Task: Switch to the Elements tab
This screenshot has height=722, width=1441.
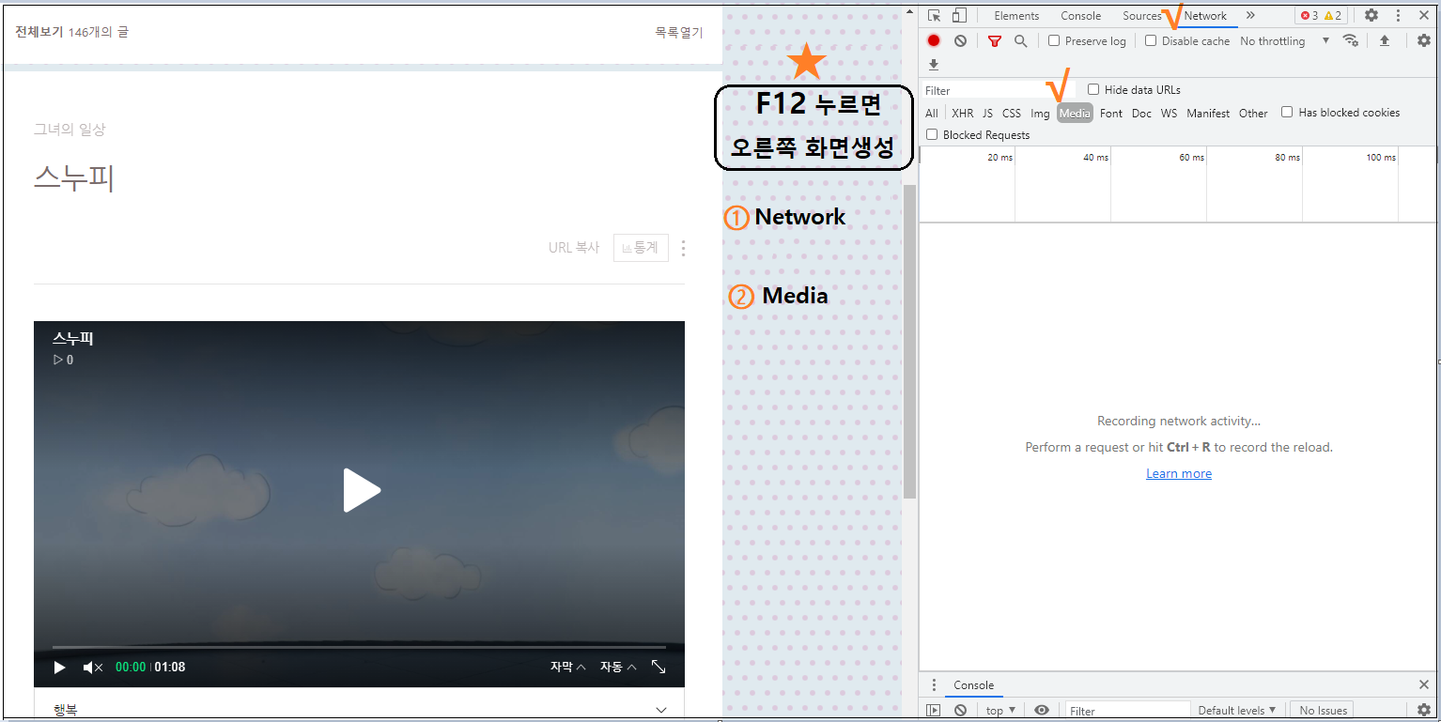Action: click(1016, 15)
